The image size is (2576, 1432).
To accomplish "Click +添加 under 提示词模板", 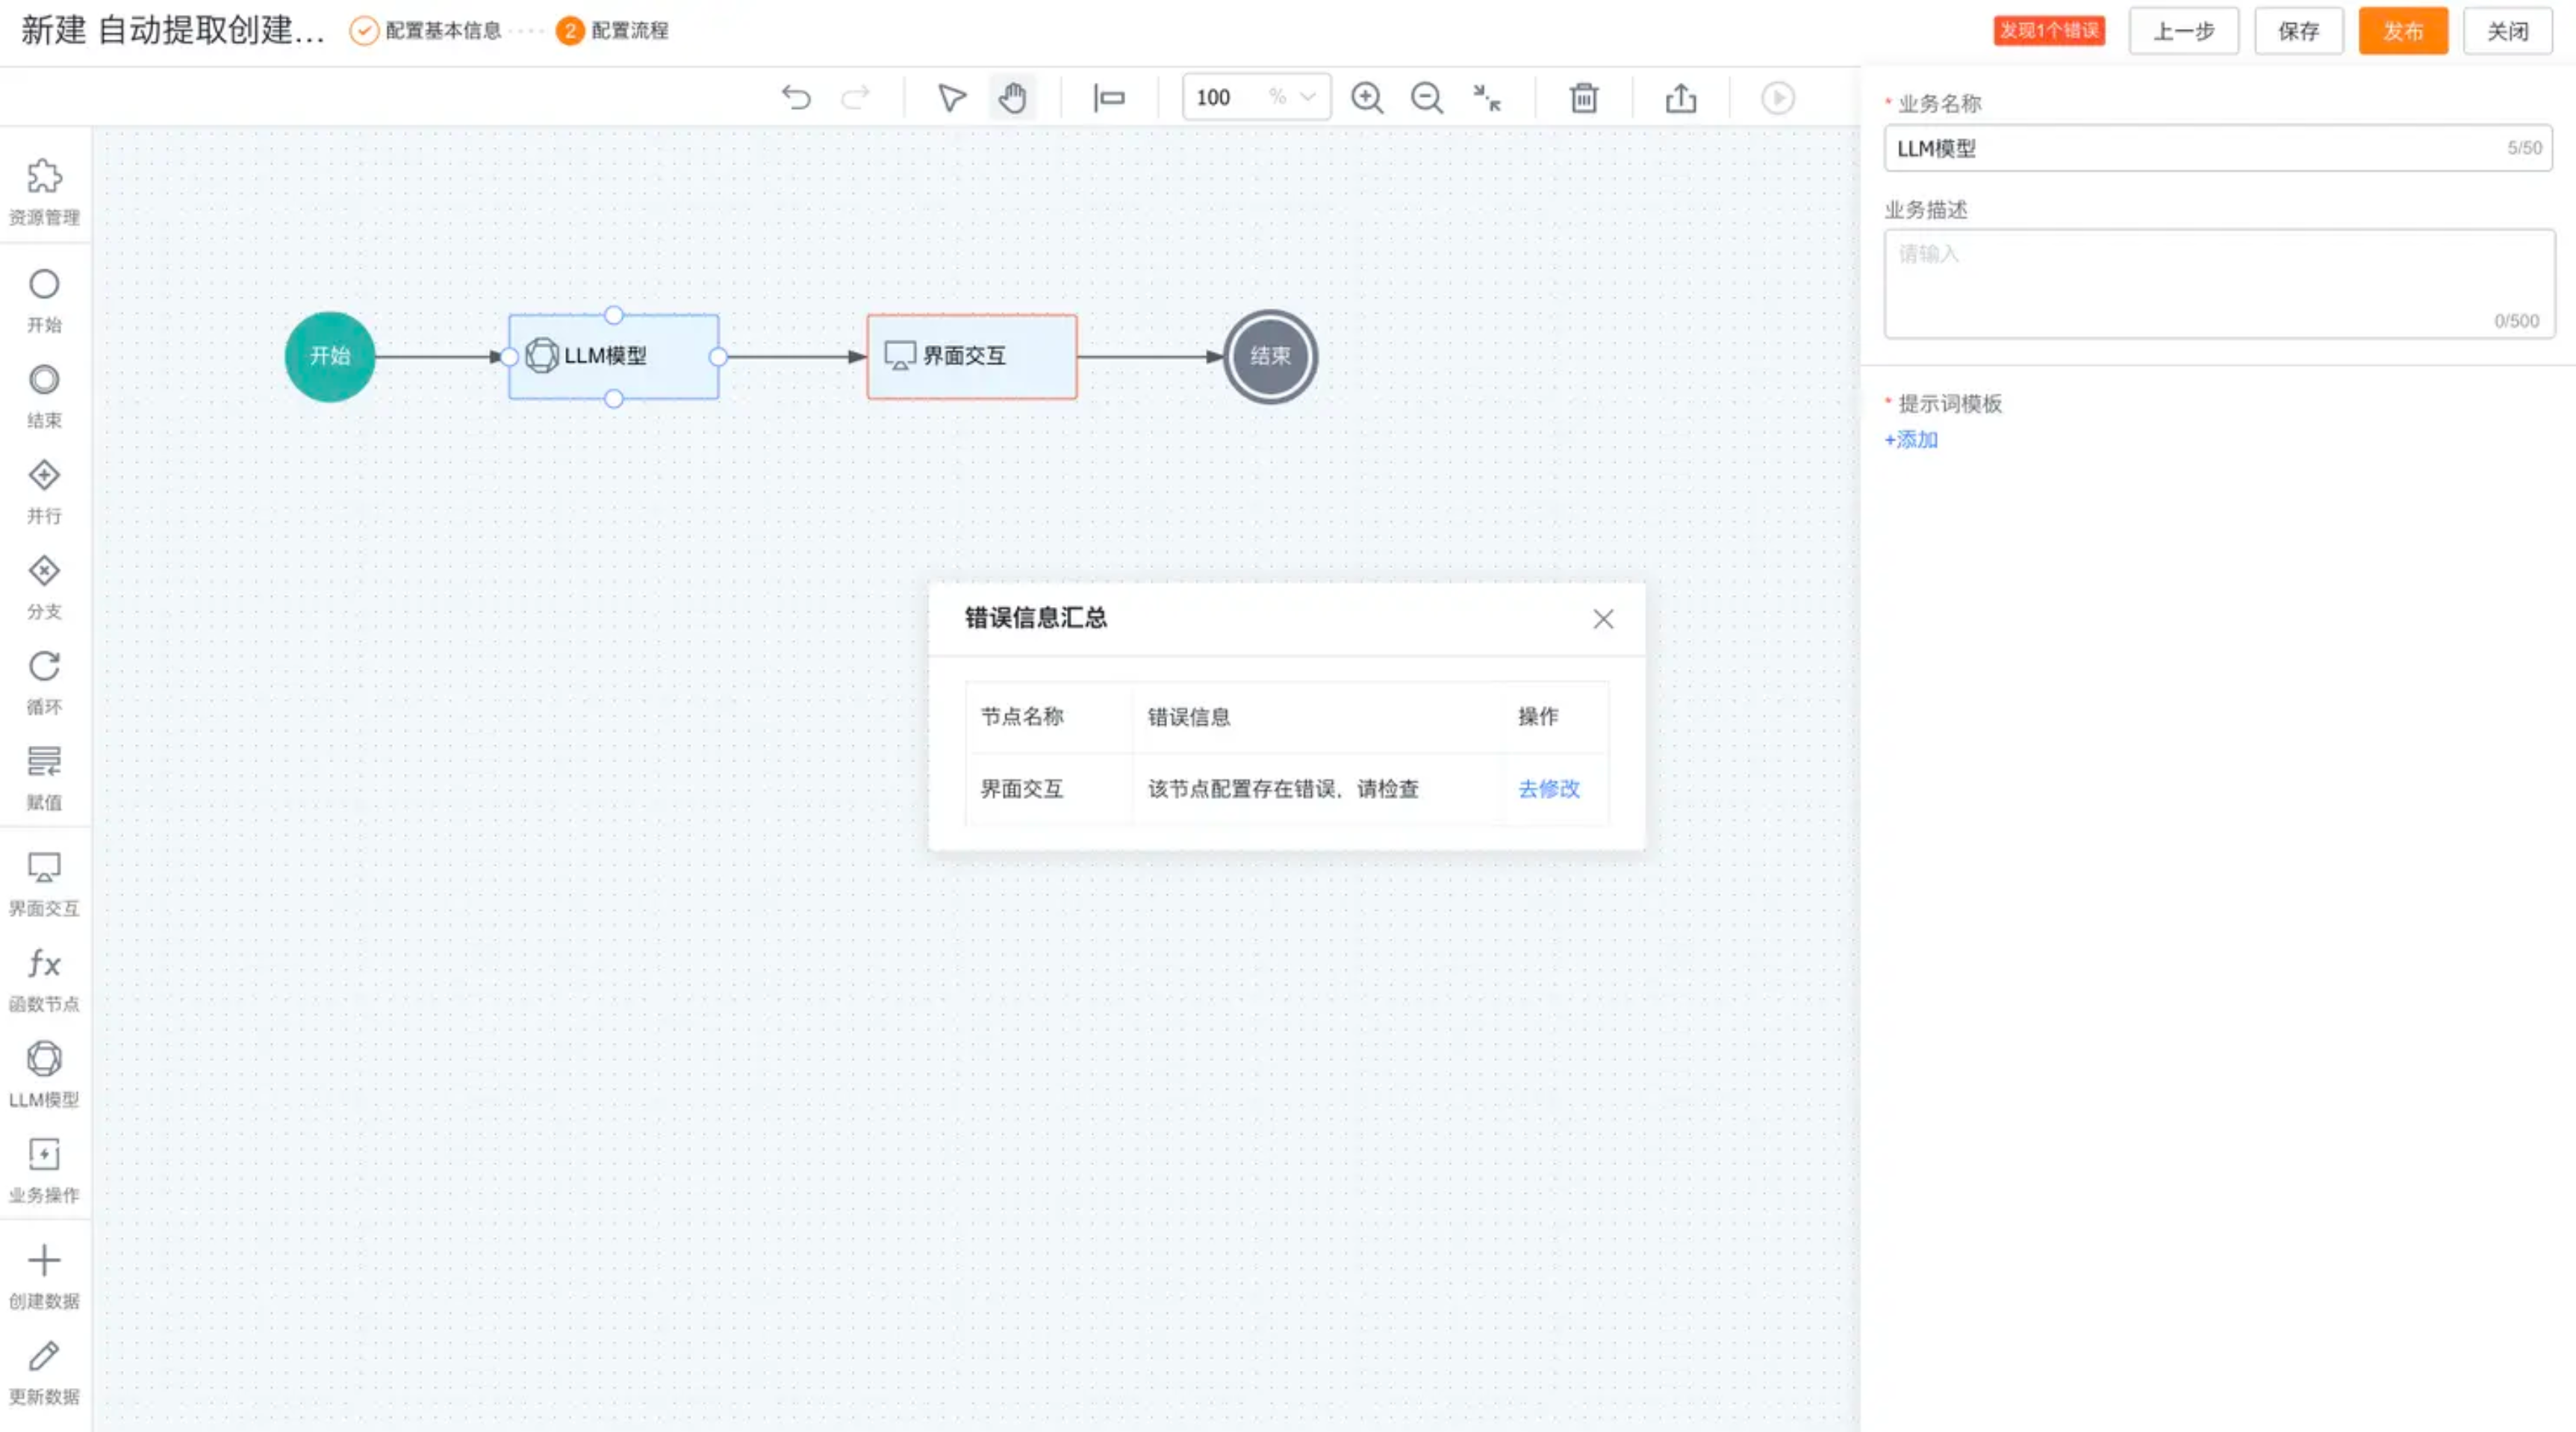I will click(x=1911, y=440).
